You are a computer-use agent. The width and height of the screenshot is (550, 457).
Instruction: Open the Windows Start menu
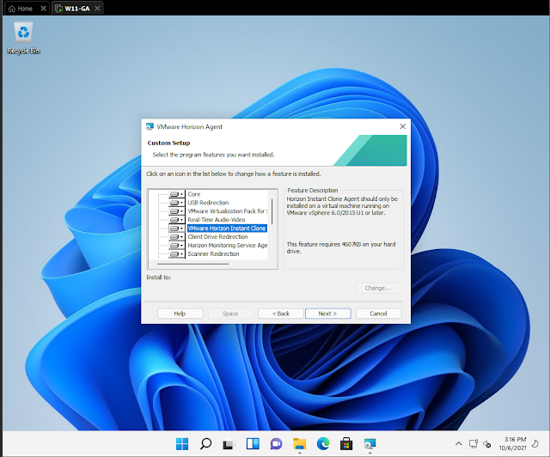(x=182, y=444)
